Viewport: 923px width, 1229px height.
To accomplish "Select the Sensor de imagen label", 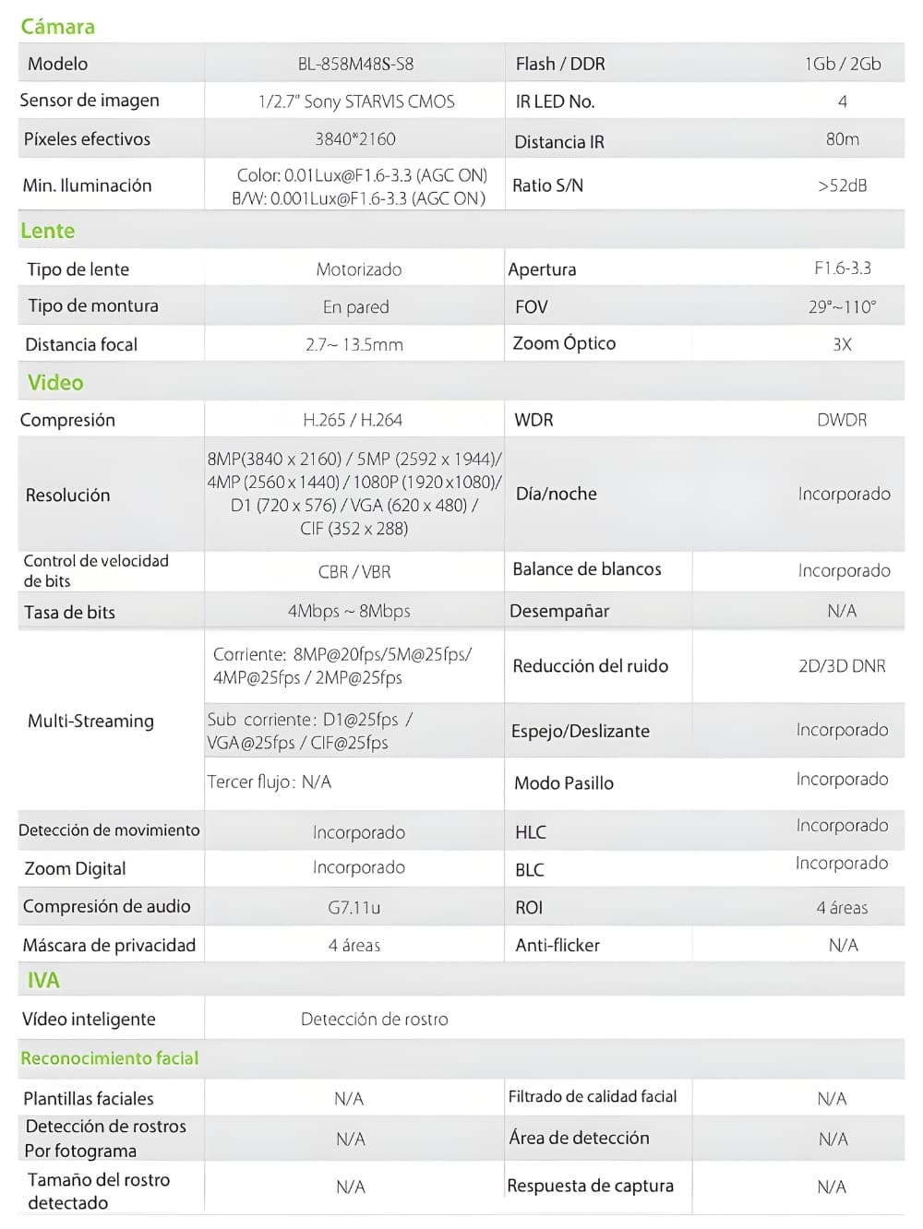I will pyautogui.click(x=90, y=101).
